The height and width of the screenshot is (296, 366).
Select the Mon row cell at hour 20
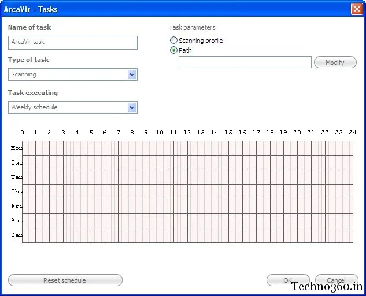point(304,148)
